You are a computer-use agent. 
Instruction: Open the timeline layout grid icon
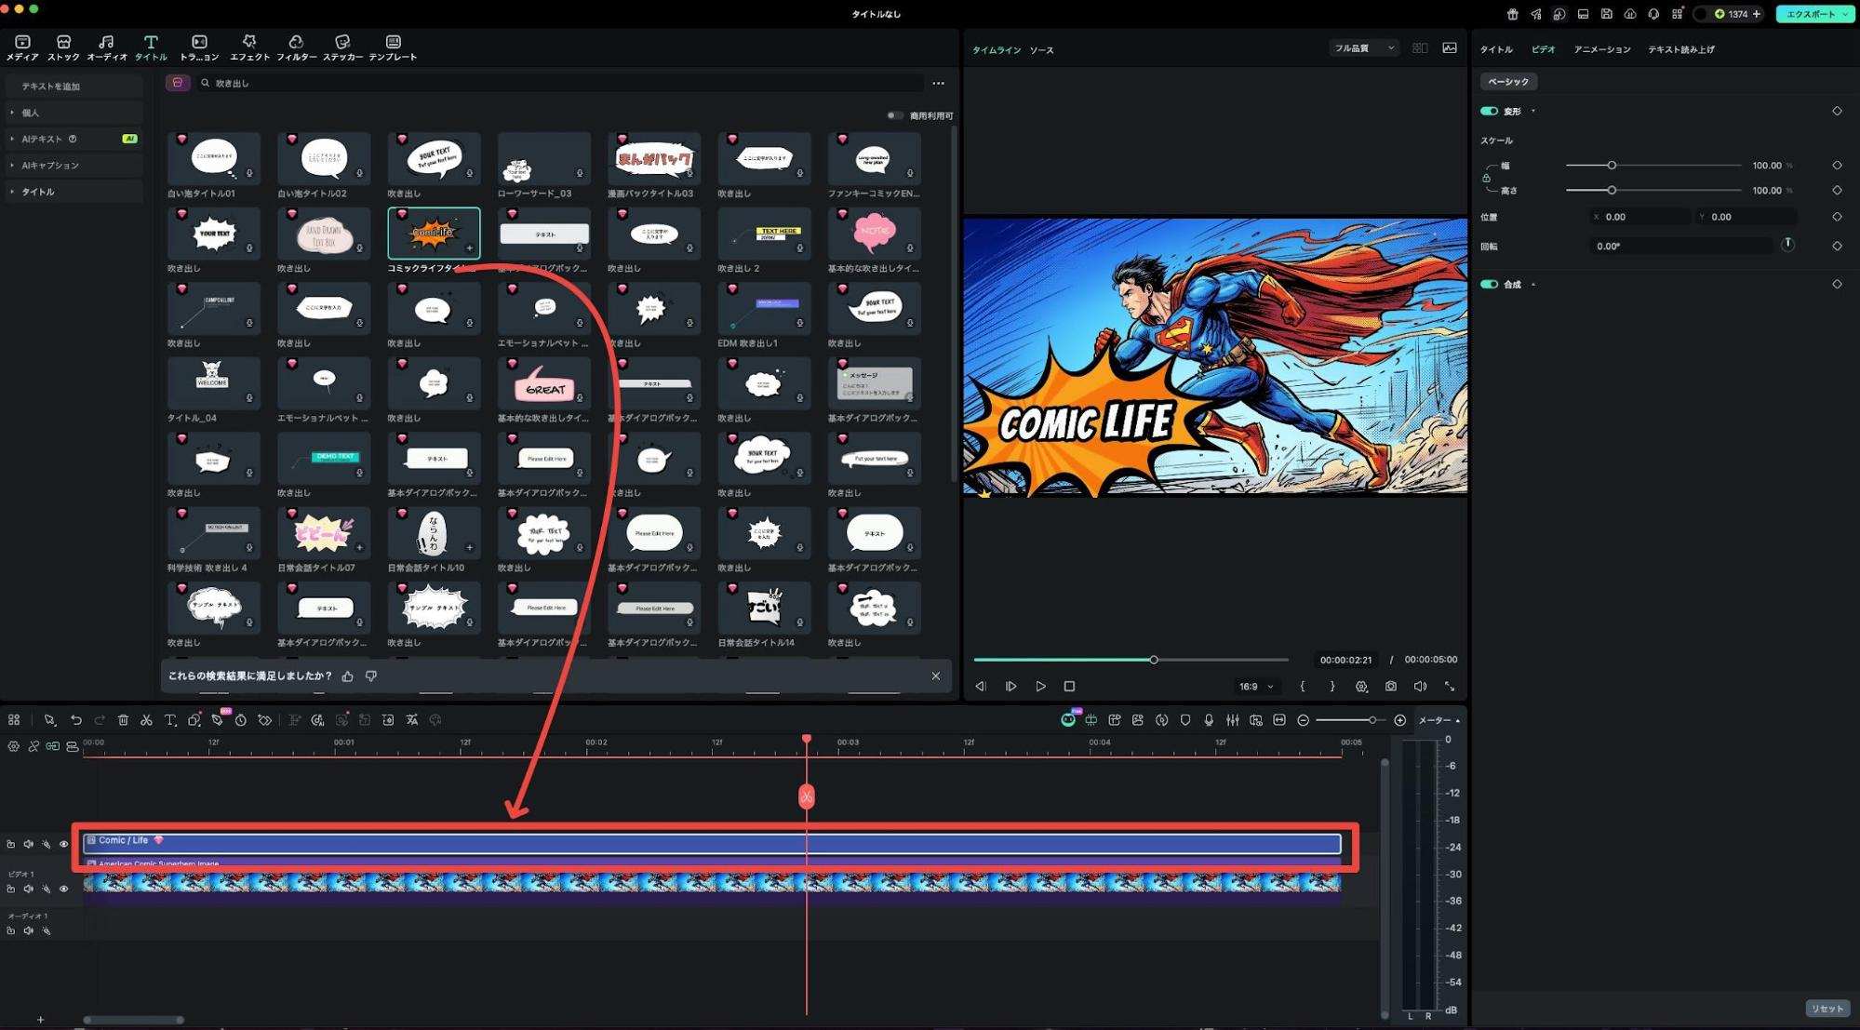tap(14, 720)
